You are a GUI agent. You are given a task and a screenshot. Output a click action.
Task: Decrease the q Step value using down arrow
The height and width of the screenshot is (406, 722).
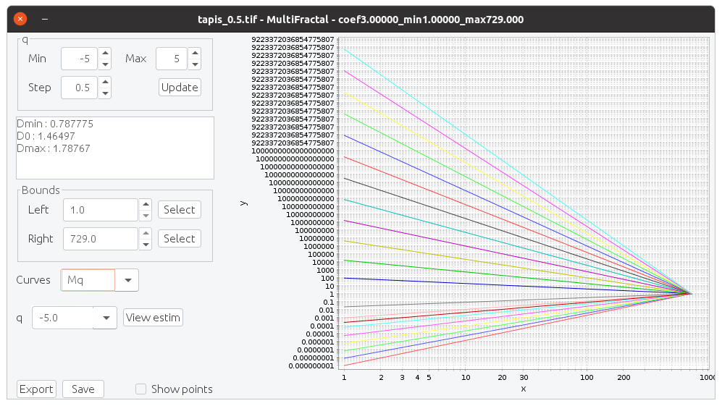tap(105, 93)
